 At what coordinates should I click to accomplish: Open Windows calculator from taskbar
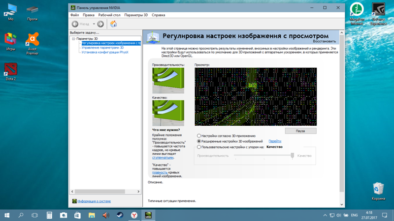pos(49,215)
